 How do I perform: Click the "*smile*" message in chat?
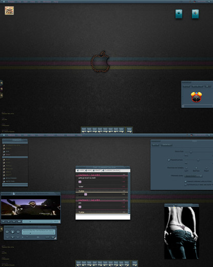81,186
